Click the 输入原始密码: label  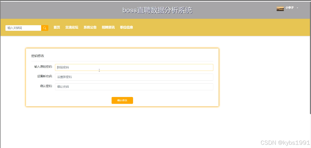pyautogui.click(x=43, y=67)
